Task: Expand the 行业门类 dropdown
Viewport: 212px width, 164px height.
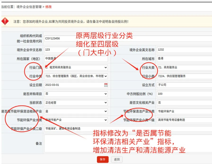Action: (x=76, y=68)
